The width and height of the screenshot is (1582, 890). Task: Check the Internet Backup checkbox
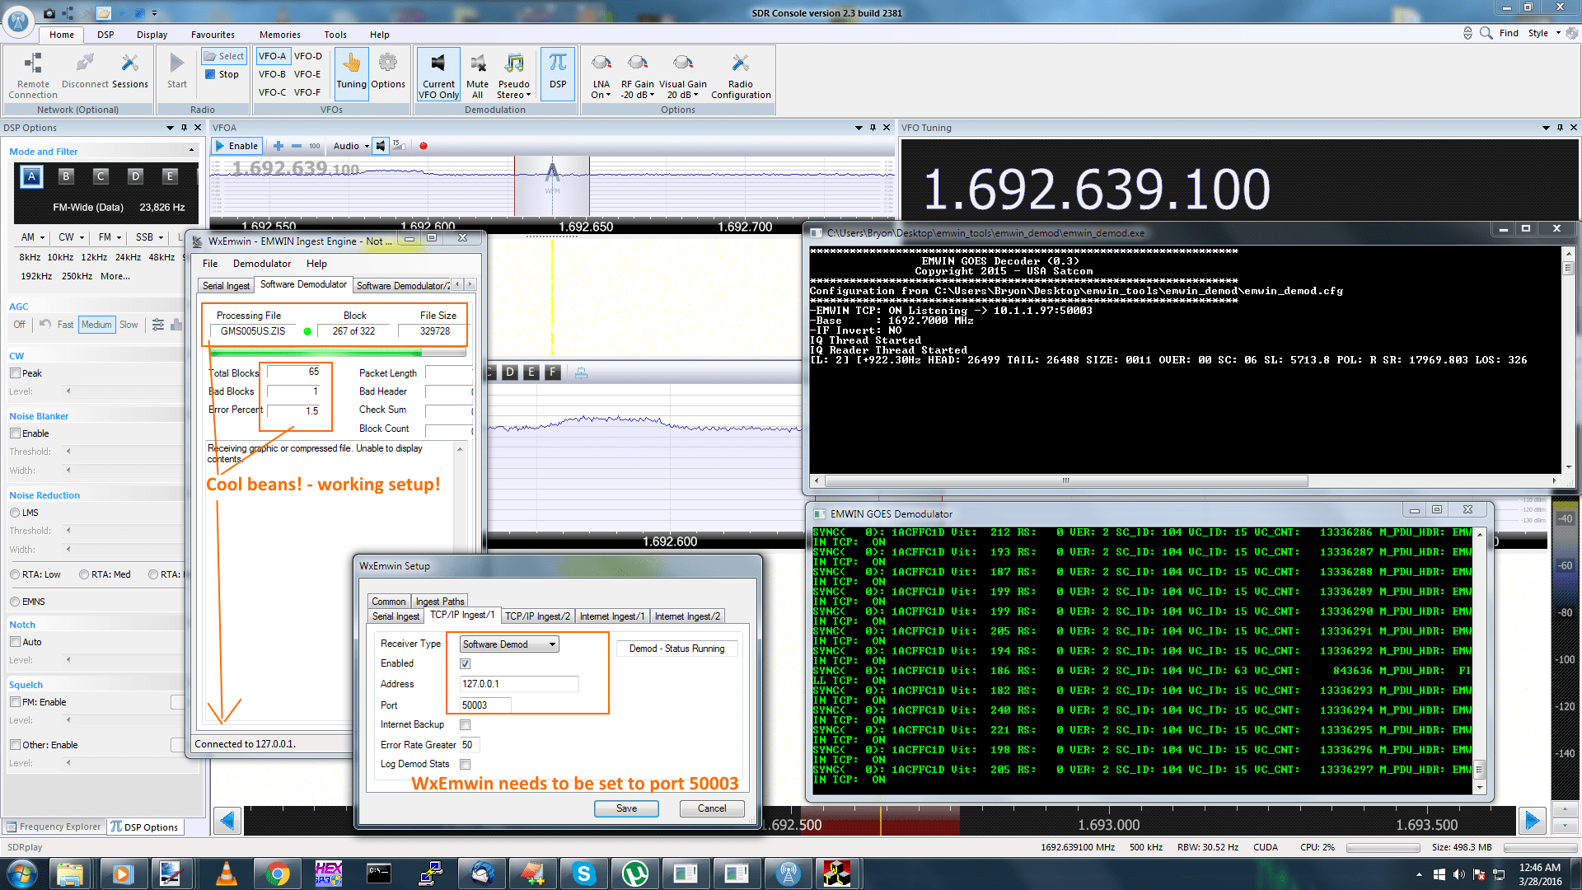(x=465, y=724)
